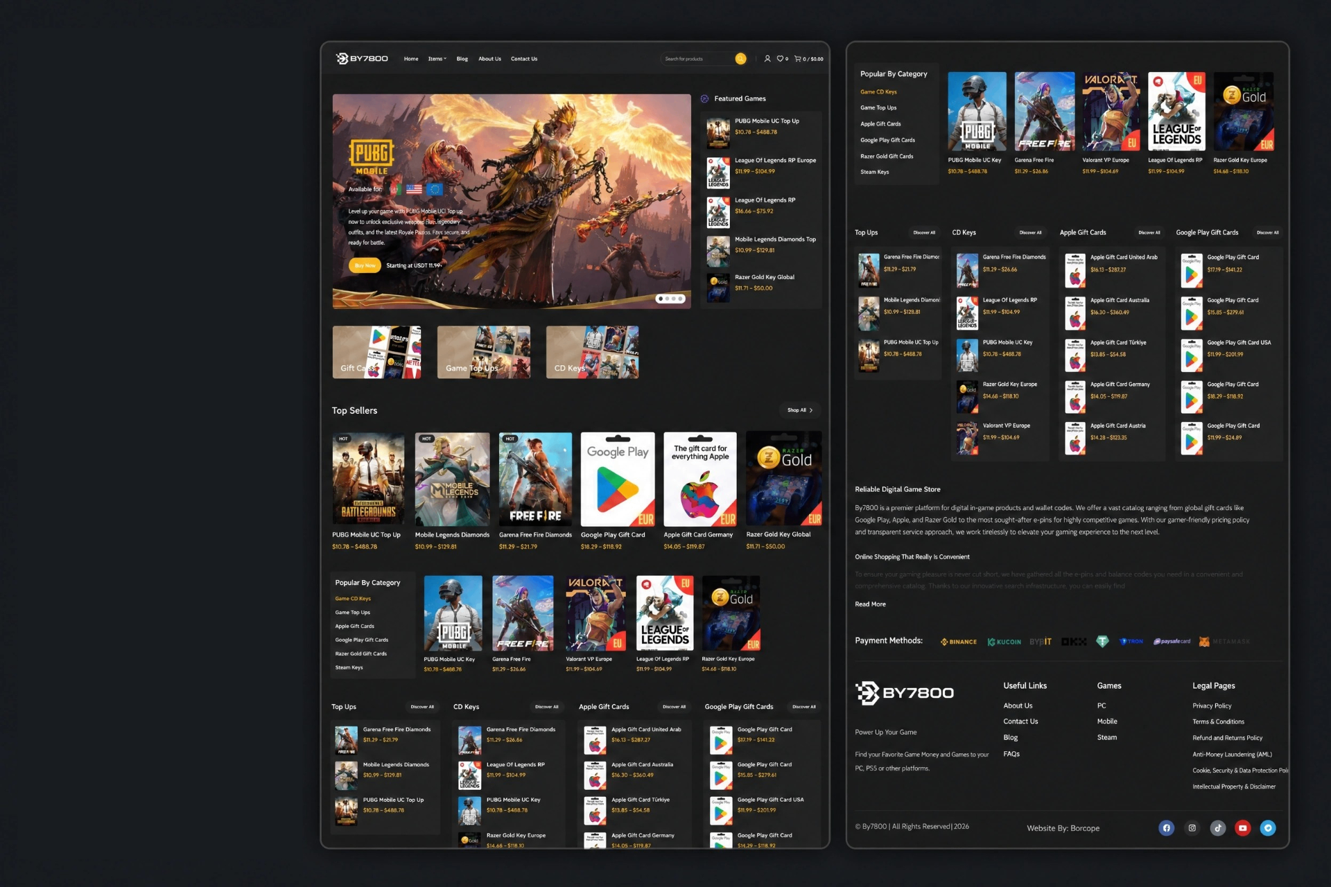
Task: Open Home in the header navigation
Action: click(x=411, y=59)
